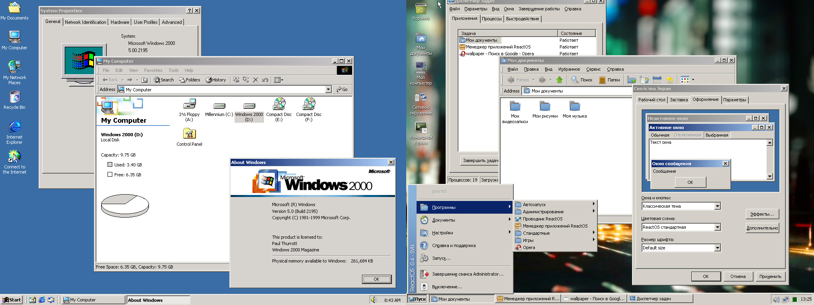Launch Opera from programs menu

click(555, 247)
